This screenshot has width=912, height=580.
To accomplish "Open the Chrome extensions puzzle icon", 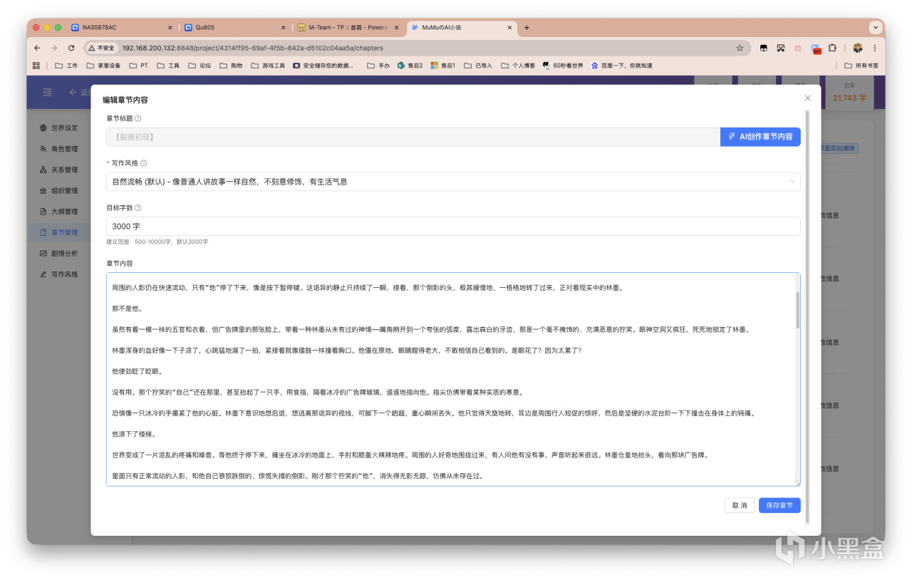I will click(832, 48).
